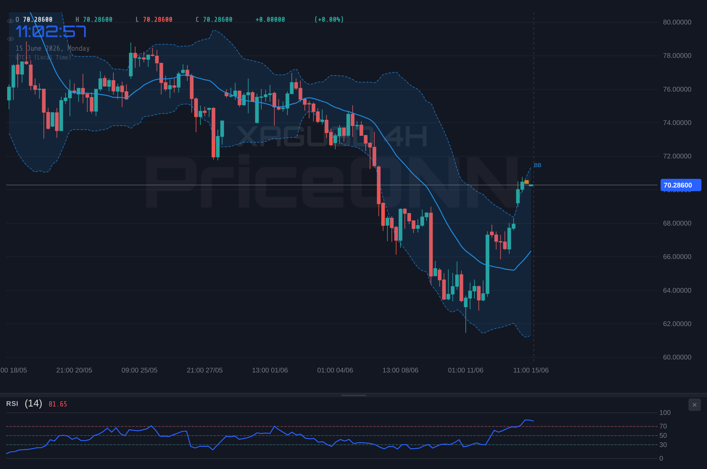Click the 80.00000 price axis label
Image resolution: width=707 pixels, height=469 pixels.
click(x=677, y=22)
